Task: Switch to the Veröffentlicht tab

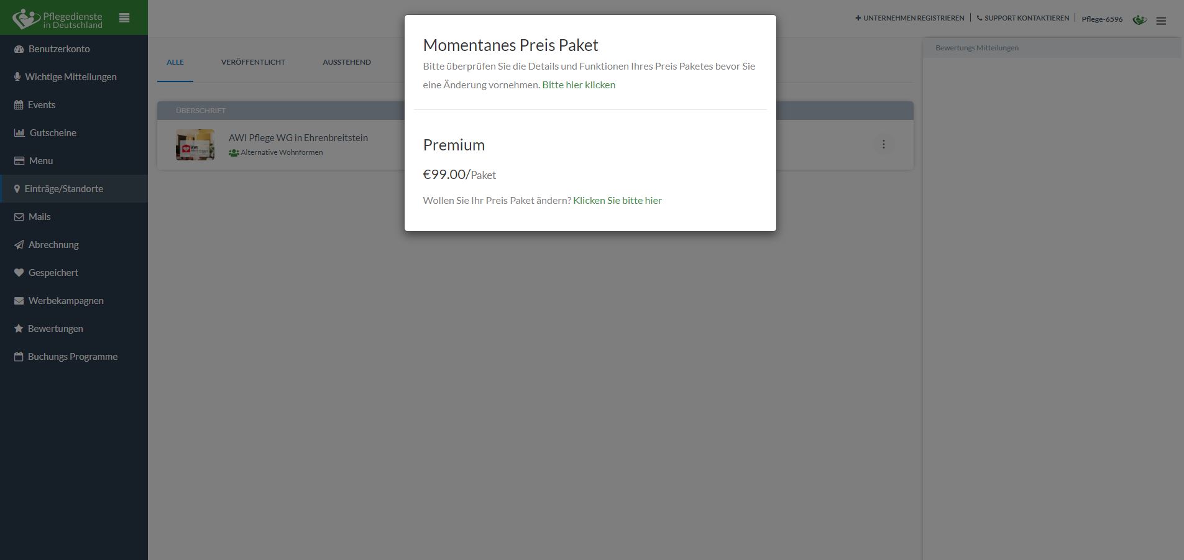Action: [253, 62]
